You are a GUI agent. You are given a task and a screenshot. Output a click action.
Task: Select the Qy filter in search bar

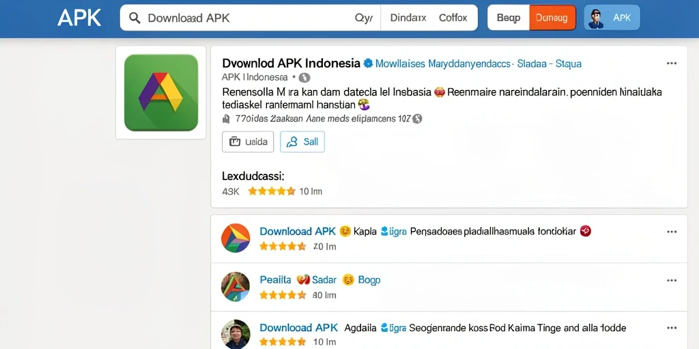point(363,18)
